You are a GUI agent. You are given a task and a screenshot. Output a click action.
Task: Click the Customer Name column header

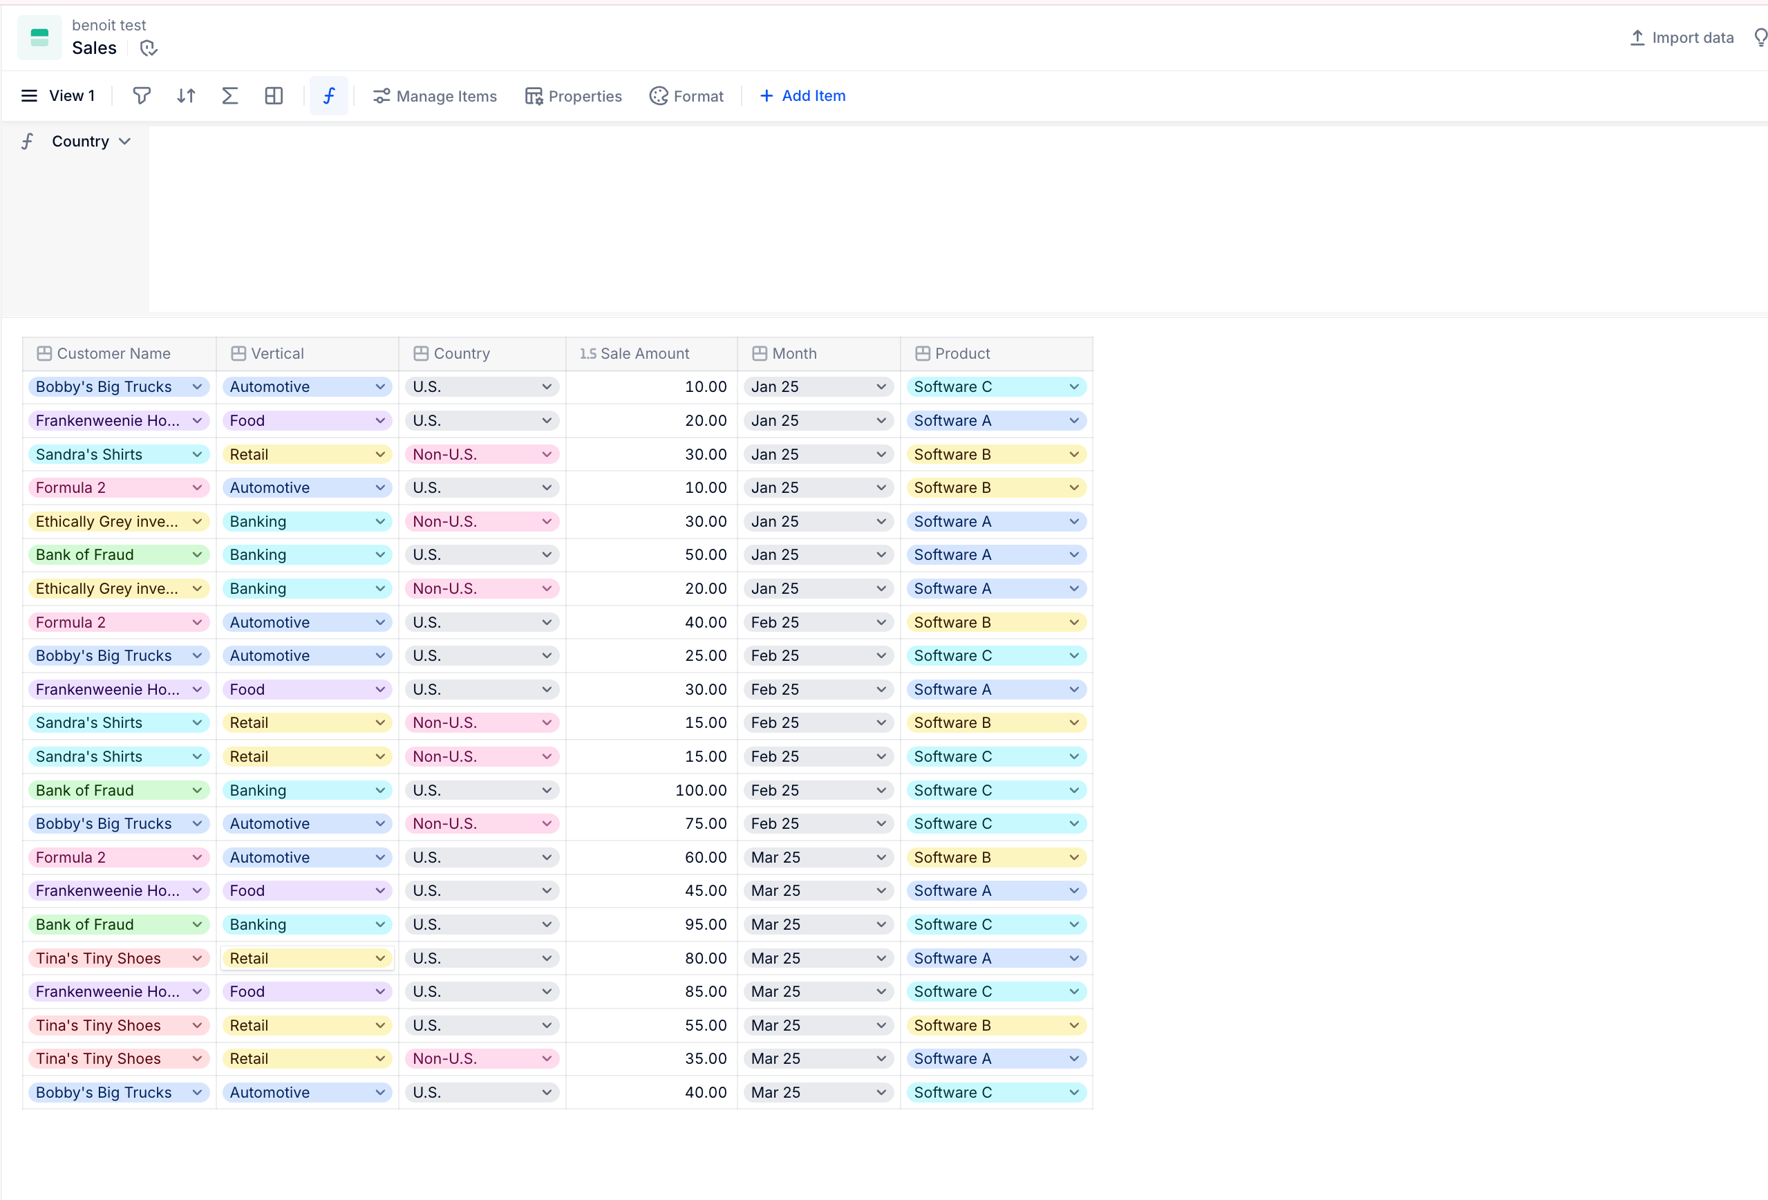[x=120, y=354]
